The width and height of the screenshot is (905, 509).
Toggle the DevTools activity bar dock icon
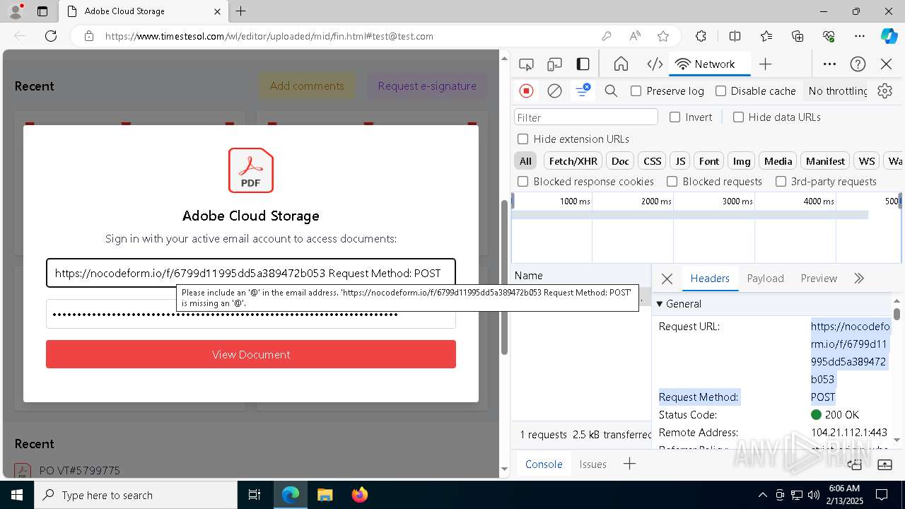583,64
